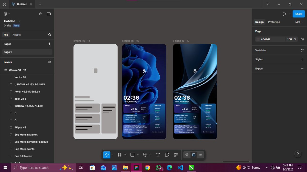307x172 pixels.
Task: Open WhatsApp from the taskbar
Action: [x=159, y=167]
